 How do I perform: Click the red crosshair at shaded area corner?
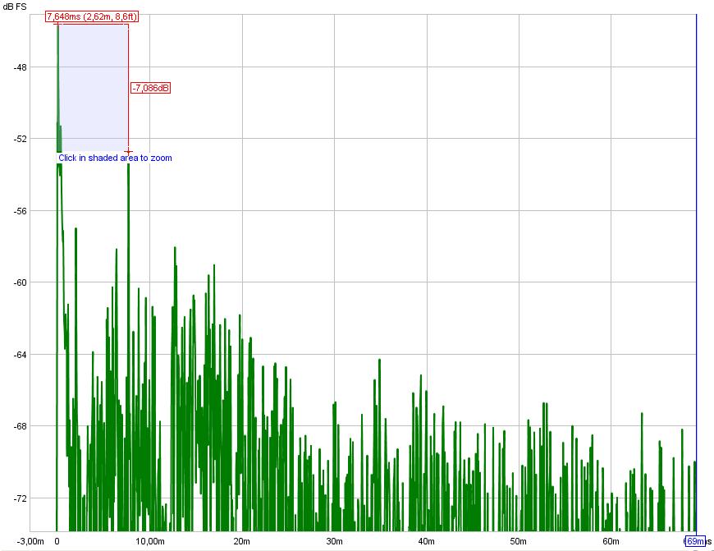[128, 151]
